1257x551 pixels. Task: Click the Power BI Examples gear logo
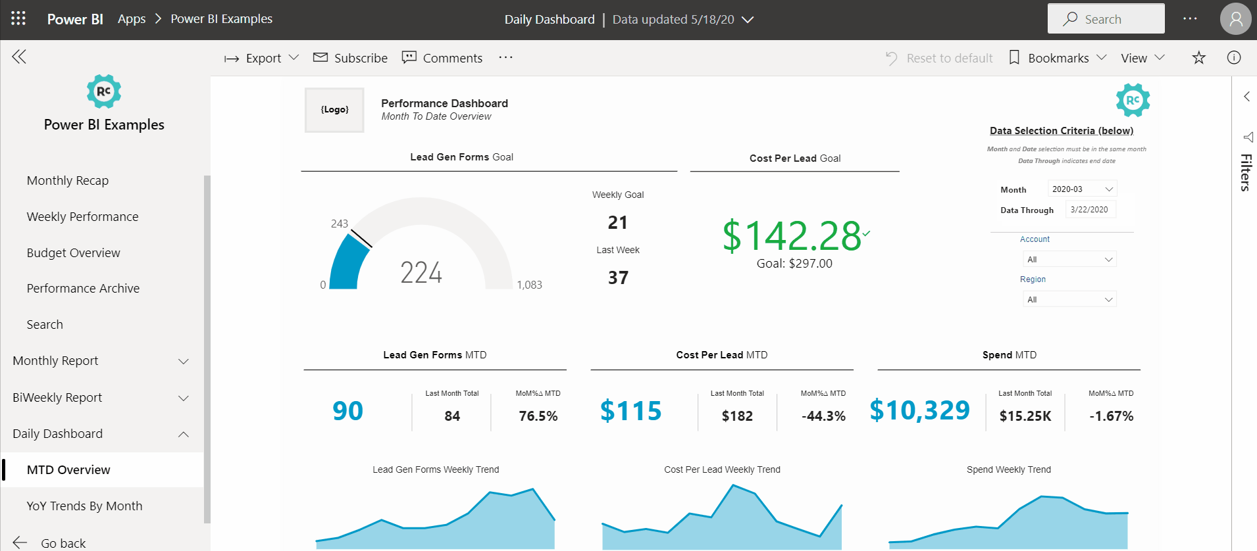tap(104, 91)
